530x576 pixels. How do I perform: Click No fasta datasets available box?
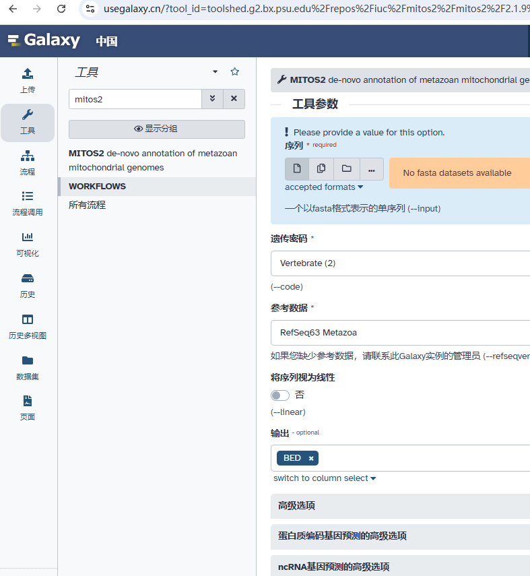pos(459,173)
